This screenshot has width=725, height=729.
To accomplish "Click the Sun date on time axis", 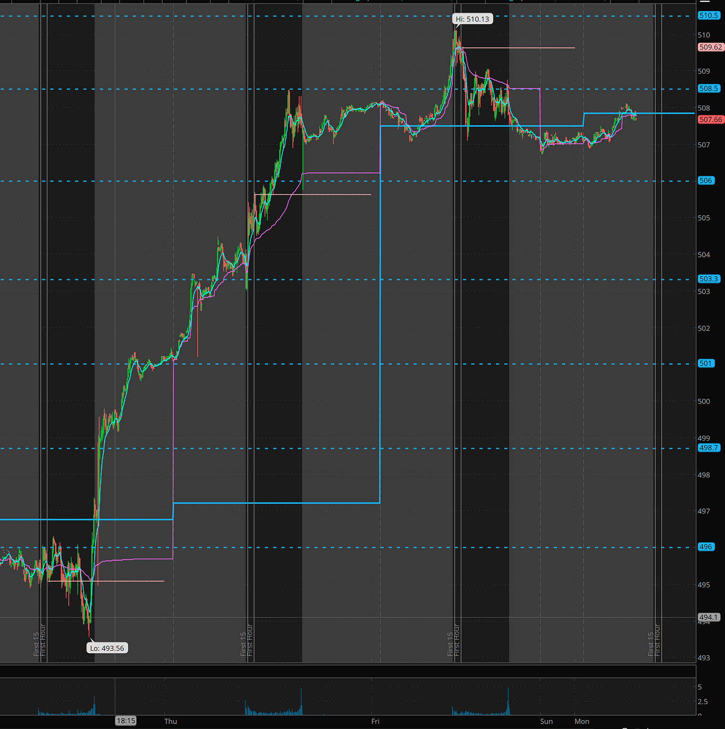I will tap(546, 721).
